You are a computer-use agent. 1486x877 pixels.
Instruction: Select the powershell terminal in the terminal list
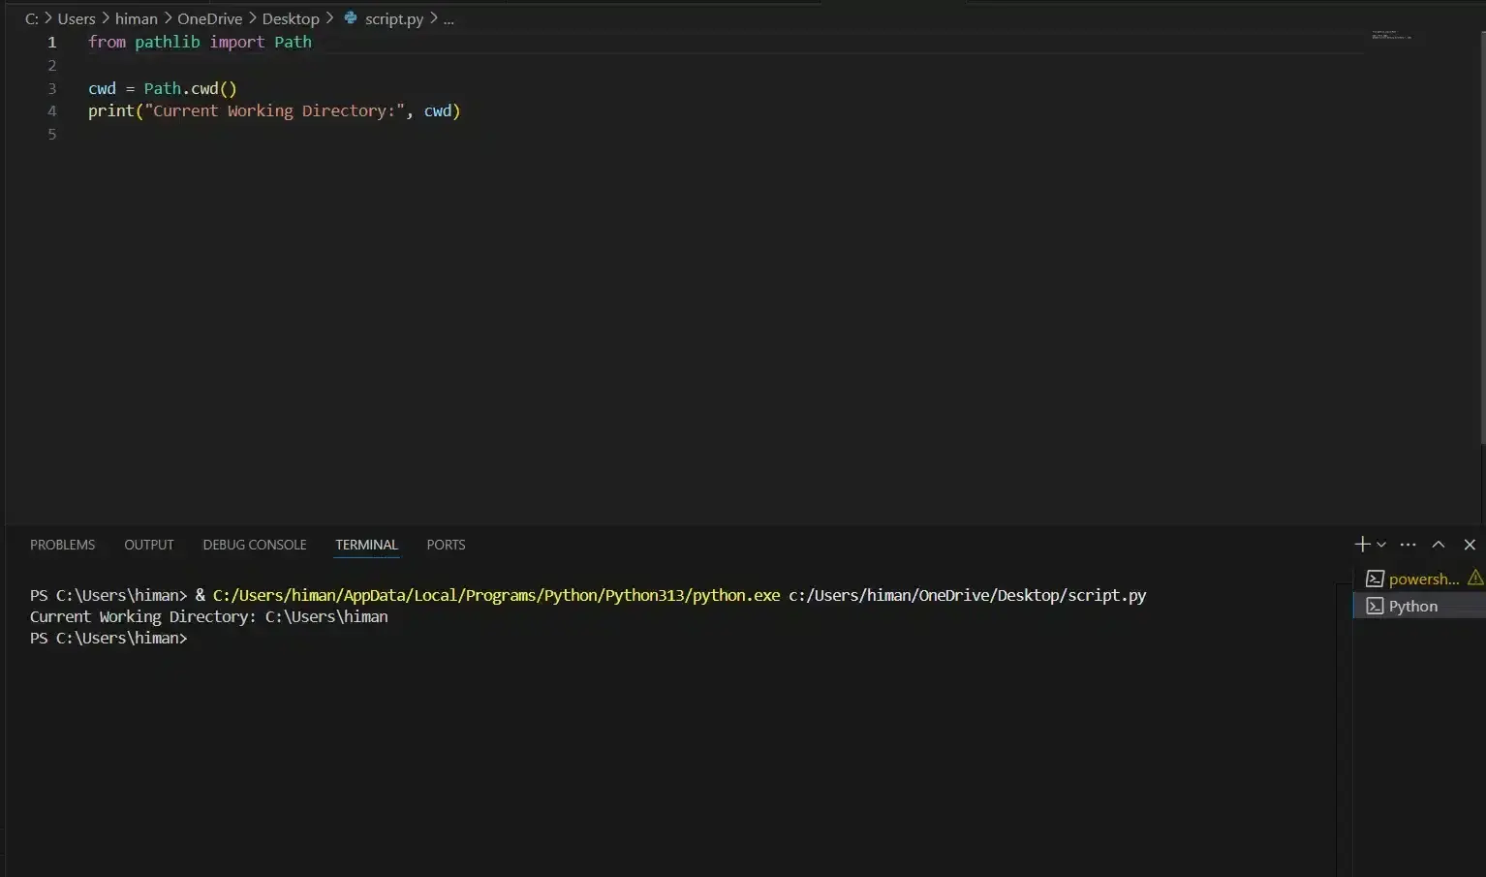coord(1420,579)
